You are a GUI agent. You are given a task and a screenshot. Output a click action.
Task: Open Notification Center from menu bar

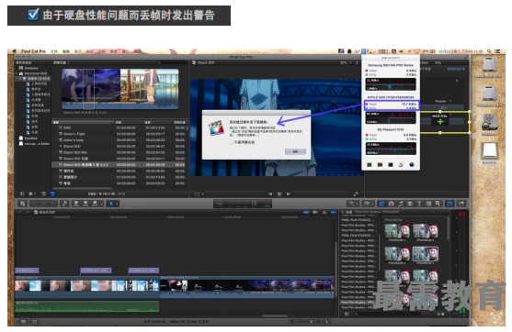point(497,51)
